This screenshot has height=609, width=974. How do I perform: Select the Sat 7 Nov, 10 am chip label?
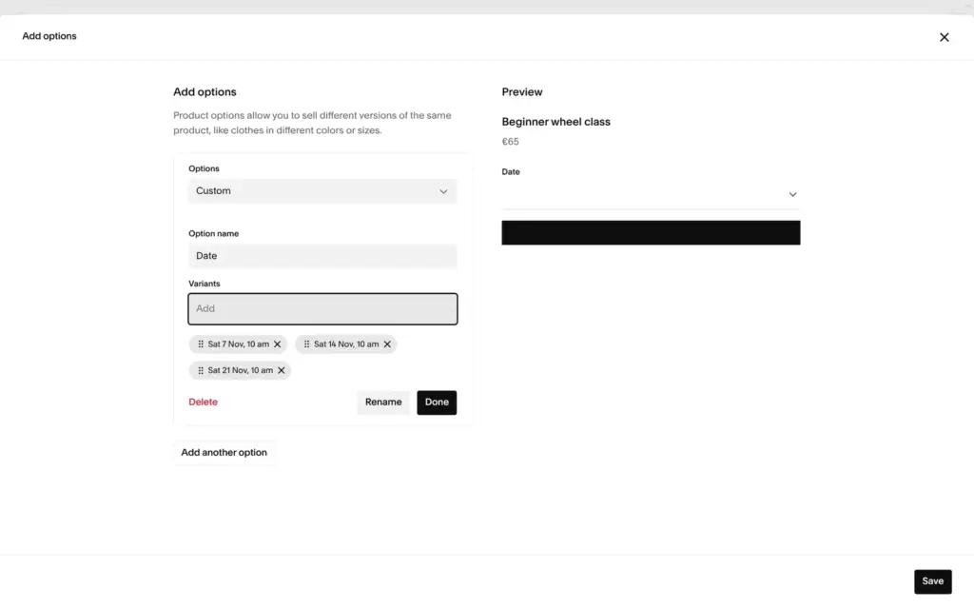[239, 344]
